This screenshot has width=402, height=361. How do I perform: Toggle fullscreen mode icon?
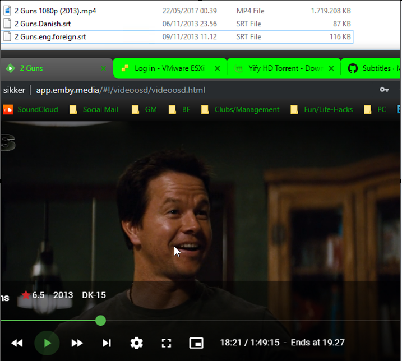point(167,343)
